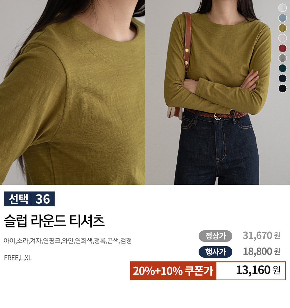The image size is (290, 308).
Task: Click the 정상가 price label
Action: [x=215, y=236]
